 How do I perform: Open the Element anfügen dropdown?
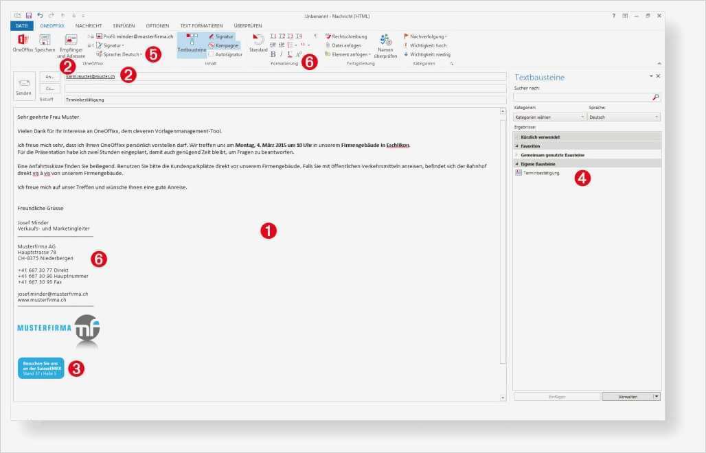click(348, 54)
